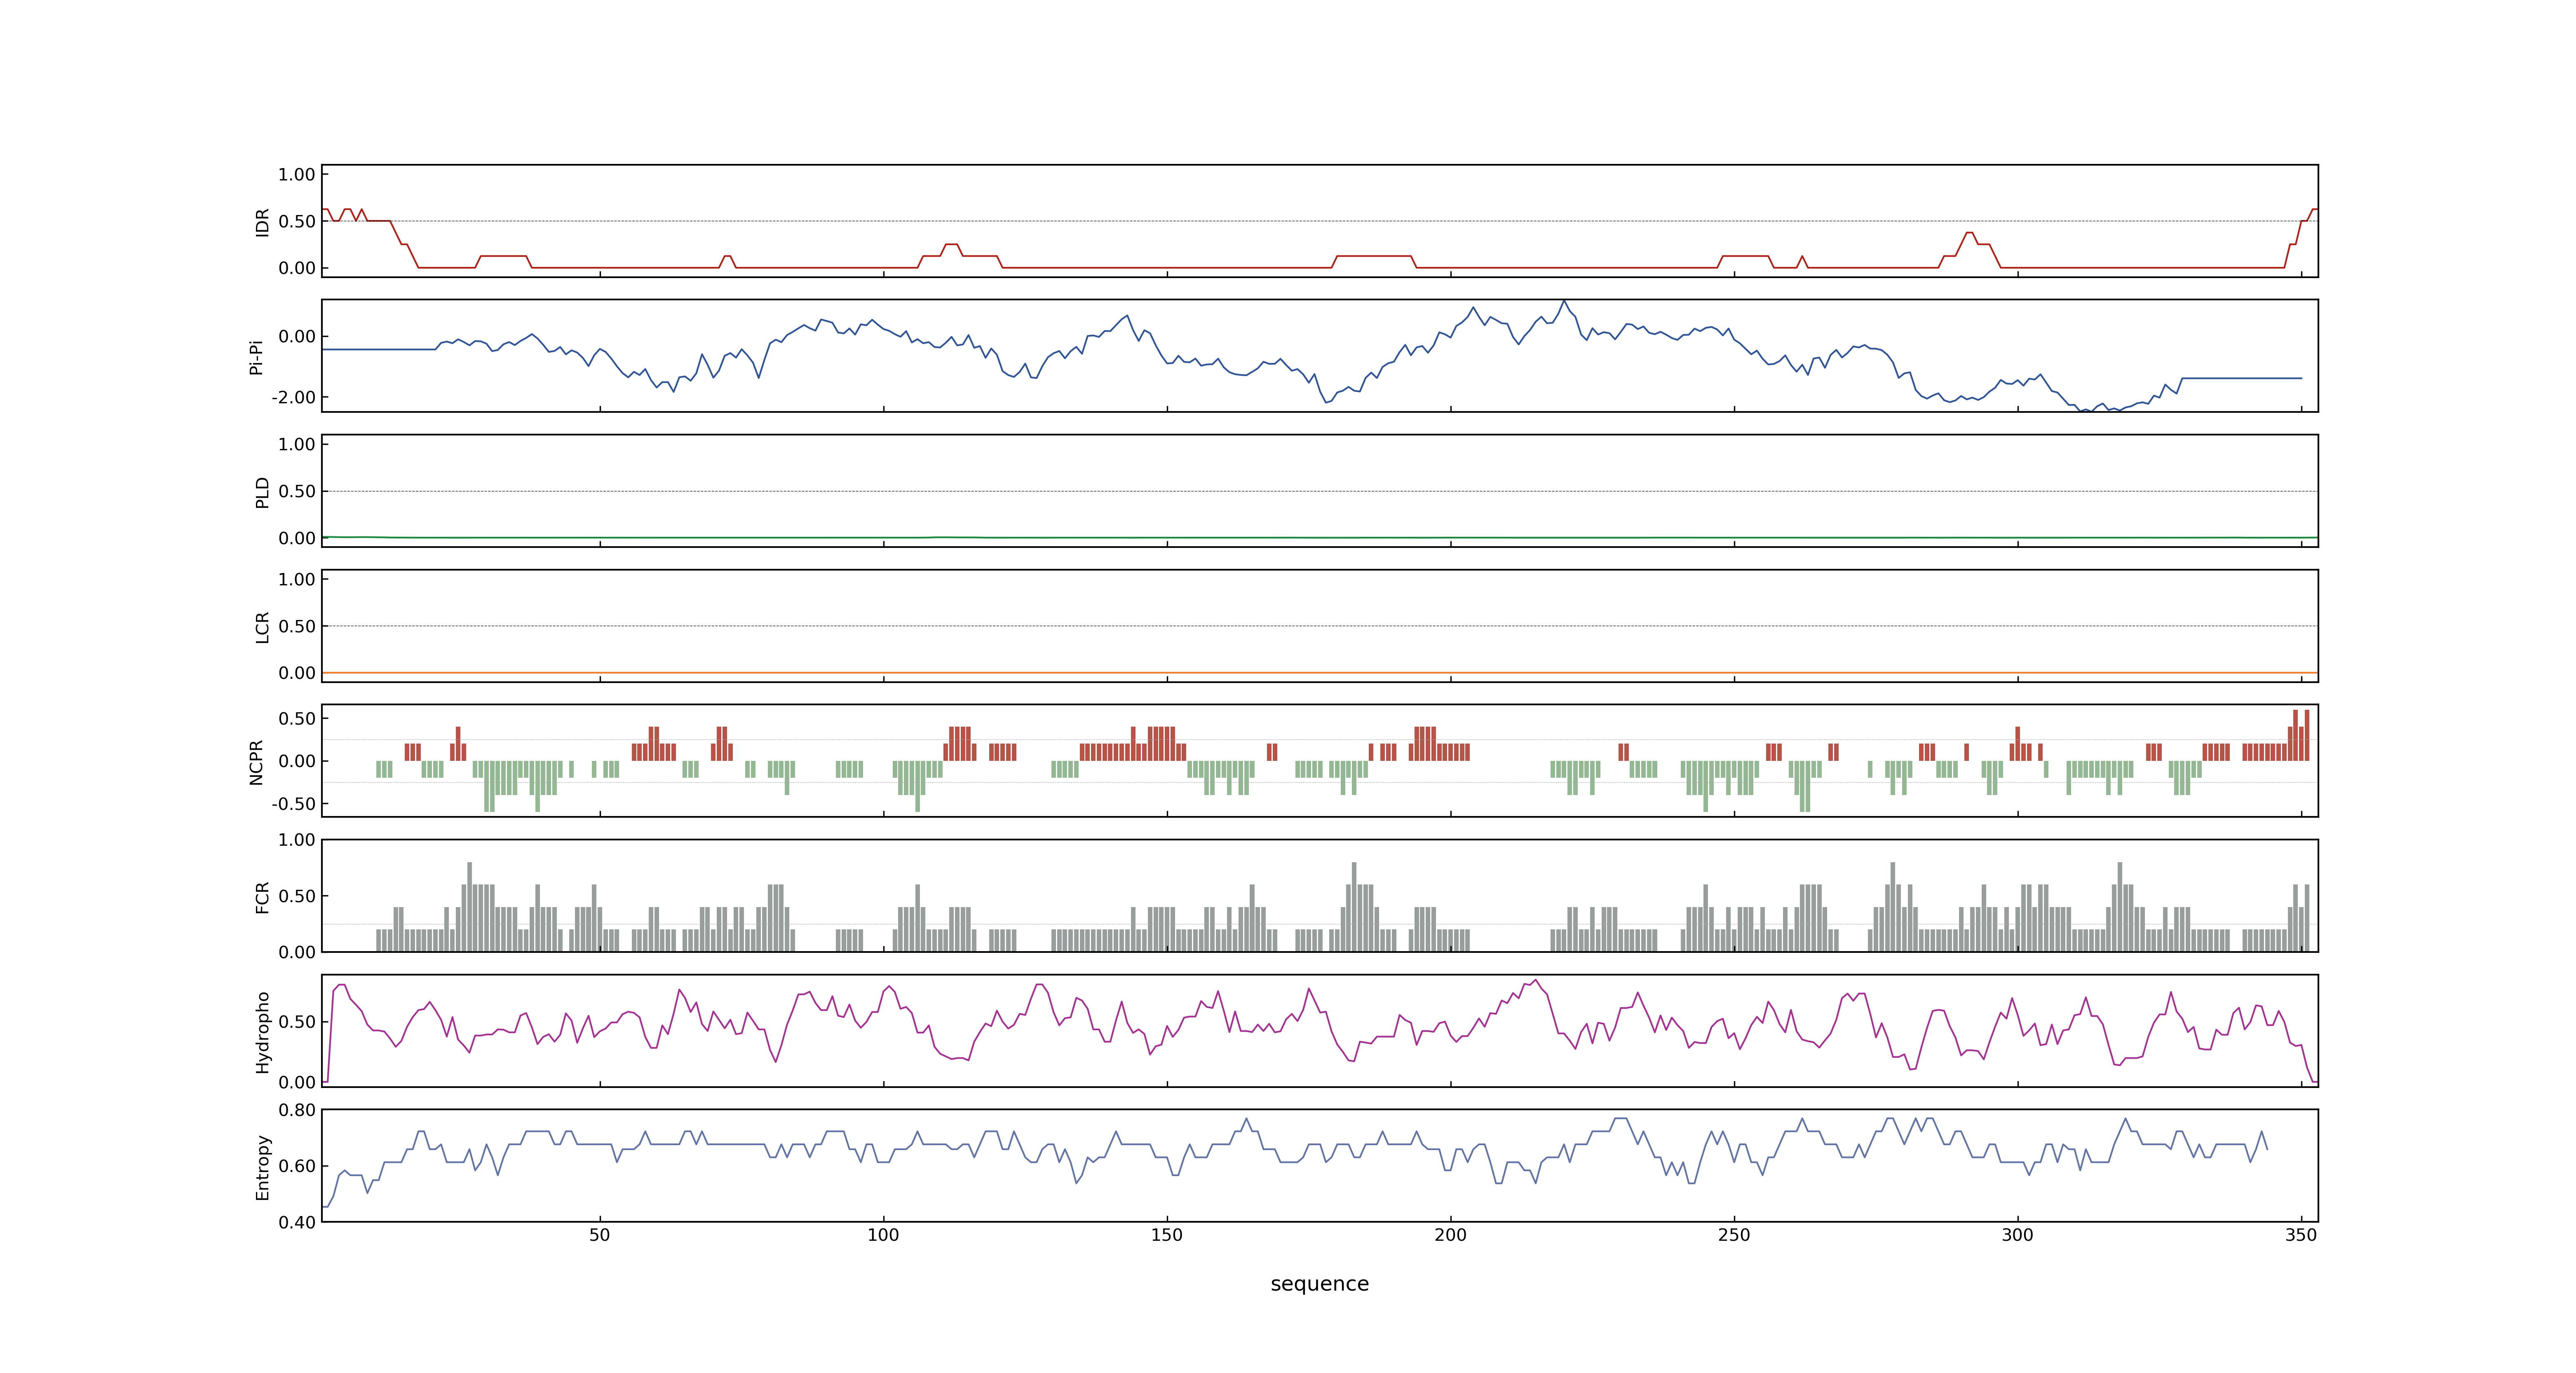Click x-axis tick label 350

tap(2301, 1235)
